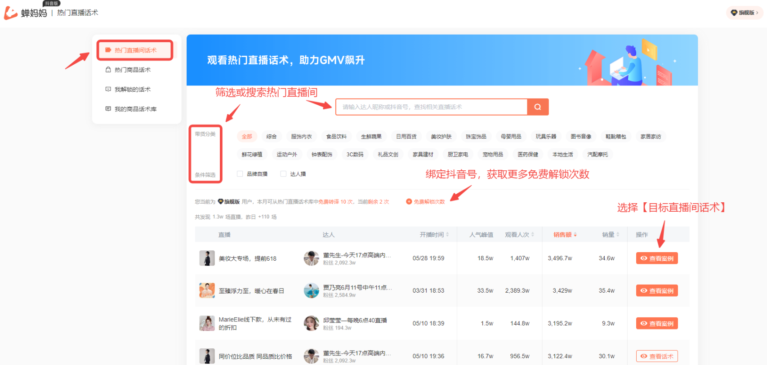
Task: Select the 图书音像 category tag
Action: (x=581, y=136)
